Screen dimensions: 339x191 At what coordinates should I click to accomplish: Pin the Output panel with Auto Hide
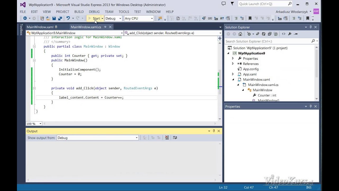coord(214,131)
